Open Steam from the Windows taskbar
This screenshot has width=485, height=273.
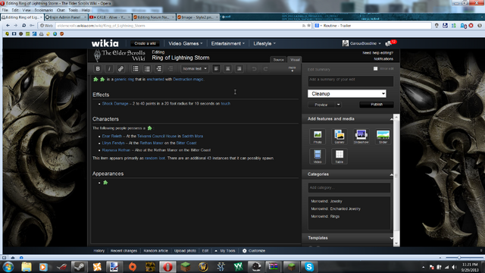point(79,266)
